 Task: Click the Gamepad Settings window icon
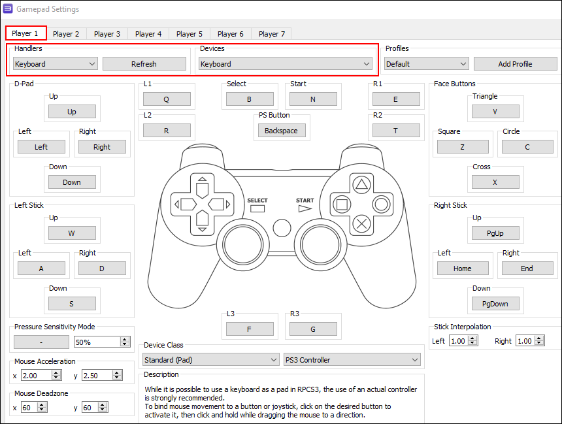click(x=8, y=8)
